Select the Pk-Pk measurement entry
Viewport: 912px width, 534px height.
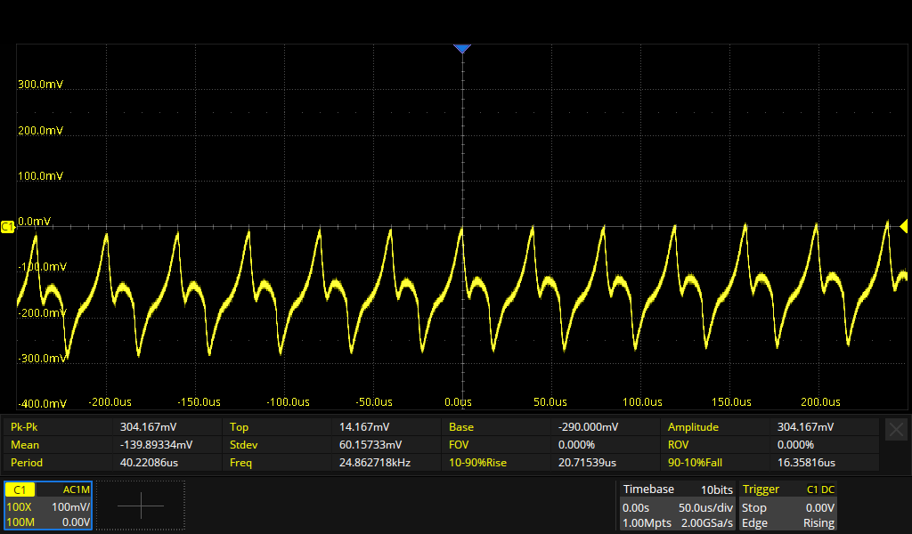click(23, 427)
